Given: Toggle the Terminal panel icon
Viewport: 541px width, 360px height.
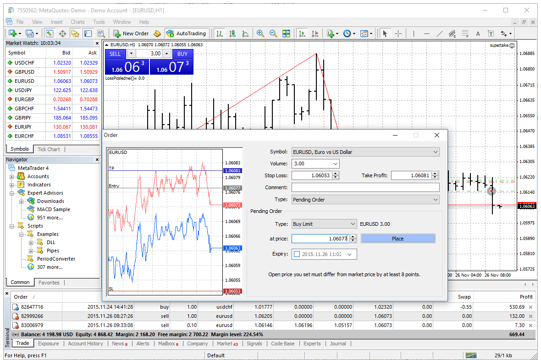Looking at the screenshot, I should tap(88, 33).
